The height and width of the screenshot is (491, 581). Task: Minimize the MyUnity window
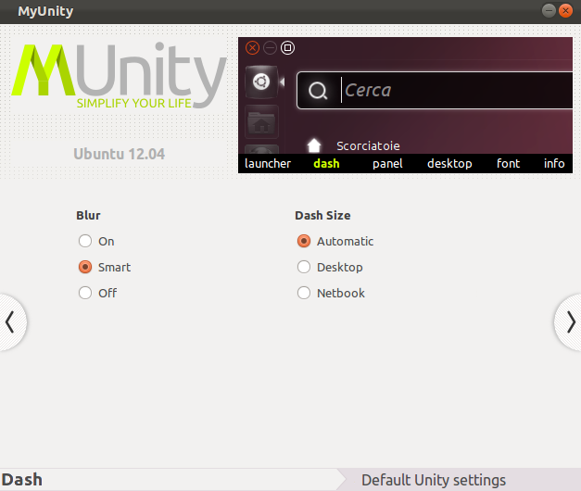pos(549,11)
